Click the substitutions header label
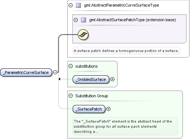The image size is (190, 139). coord(87,66)
